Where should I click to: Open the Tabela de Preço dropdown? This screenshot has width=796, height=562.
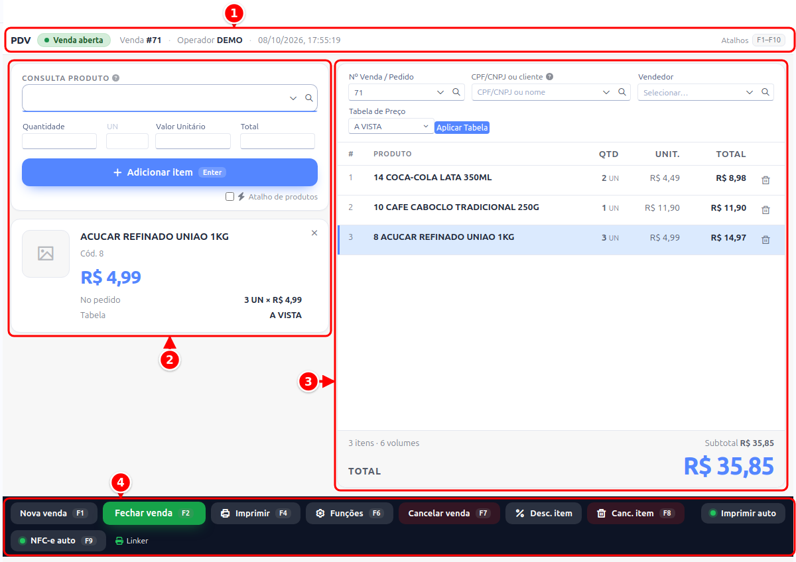tap(391, 126)
